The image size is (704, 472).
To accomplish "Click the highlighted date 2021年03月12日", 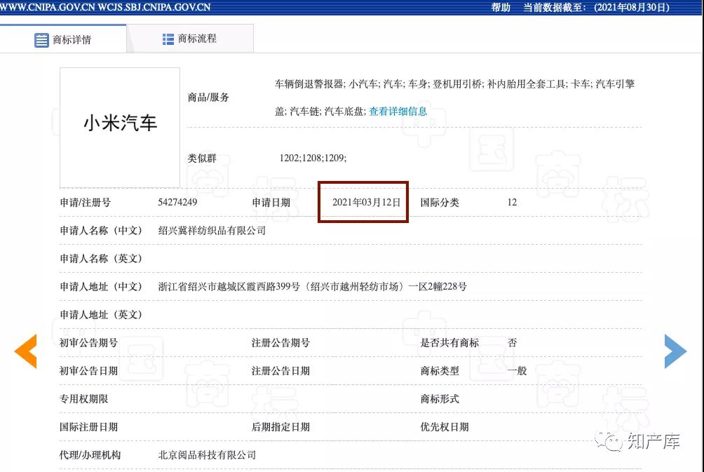I will 366,203.
